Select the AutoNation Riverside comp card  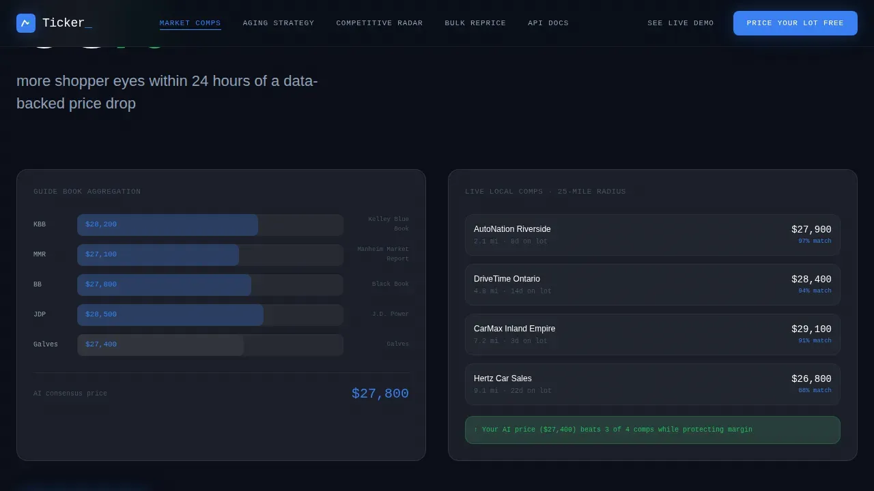[653, 235]
